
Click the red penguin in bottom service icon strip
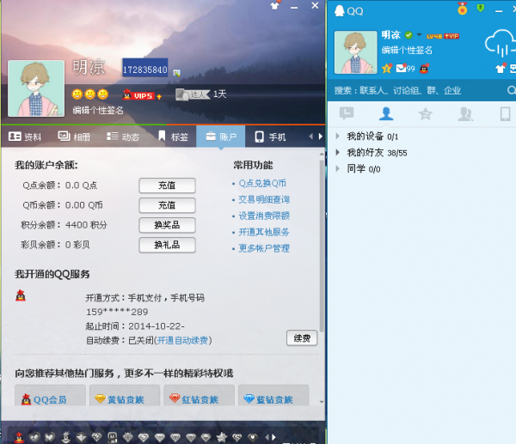(x=19, y=437)
